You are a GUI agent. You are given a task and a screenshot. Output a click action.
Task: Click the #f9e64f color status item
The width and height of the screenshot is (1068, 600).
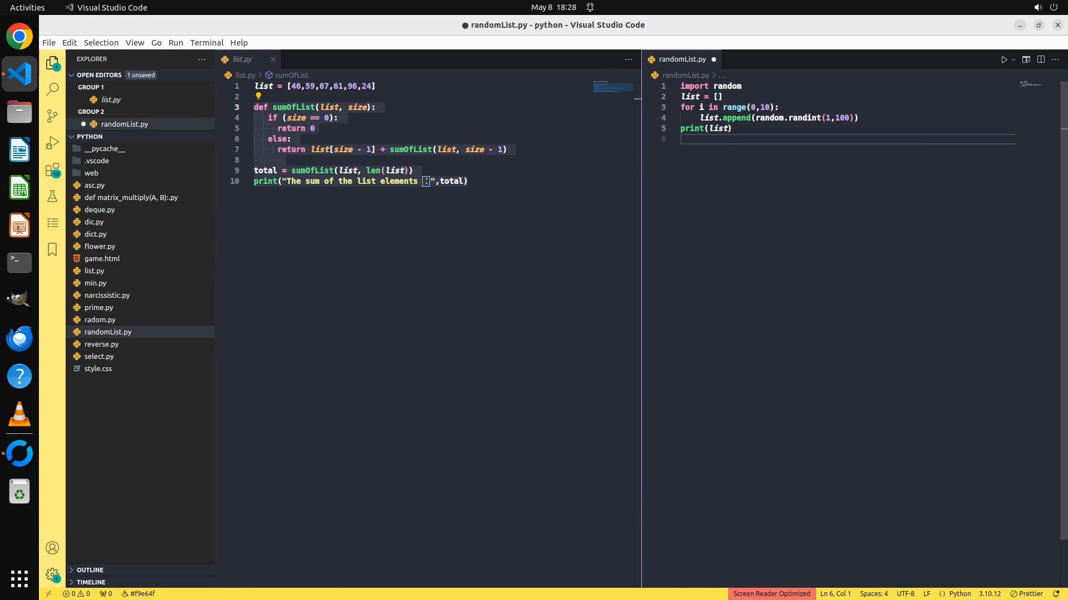click(139, 594)
